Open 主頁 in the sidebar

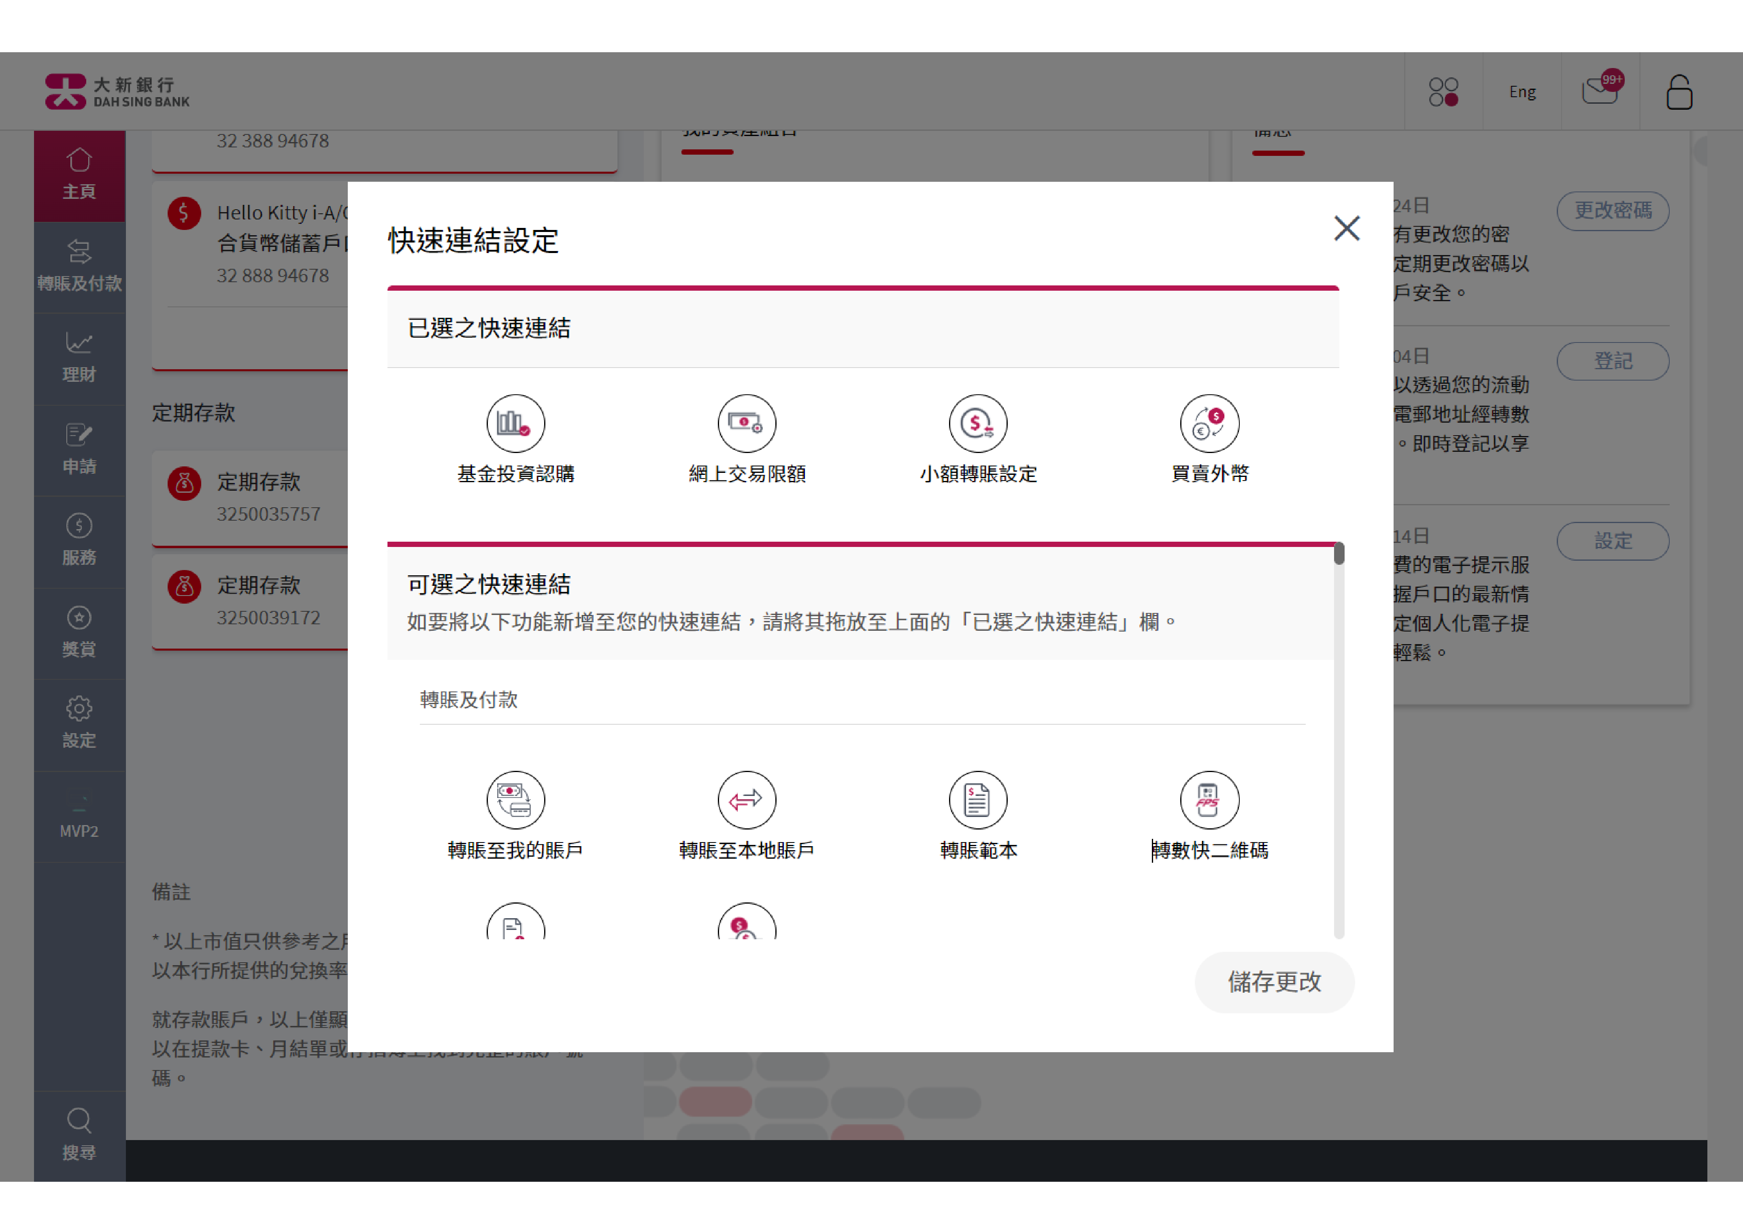(79, 175)
